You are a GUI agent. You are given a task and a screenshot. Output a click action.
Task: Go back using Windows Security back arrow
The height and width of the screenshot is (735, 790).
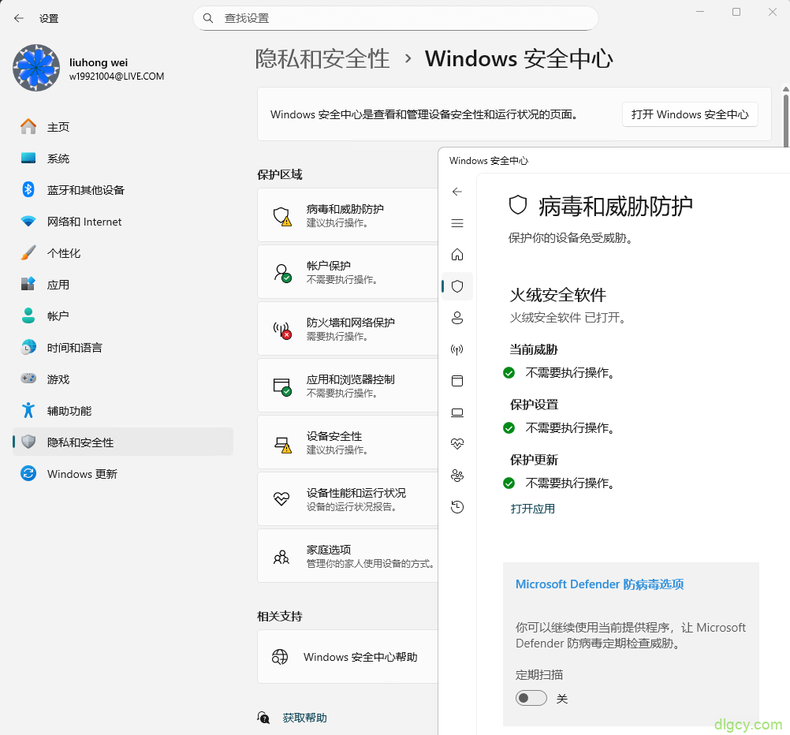click(x=457, y=192)
